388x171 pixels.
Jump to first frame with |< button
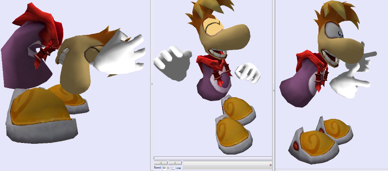pyautogui.click(x=161, y=163)
